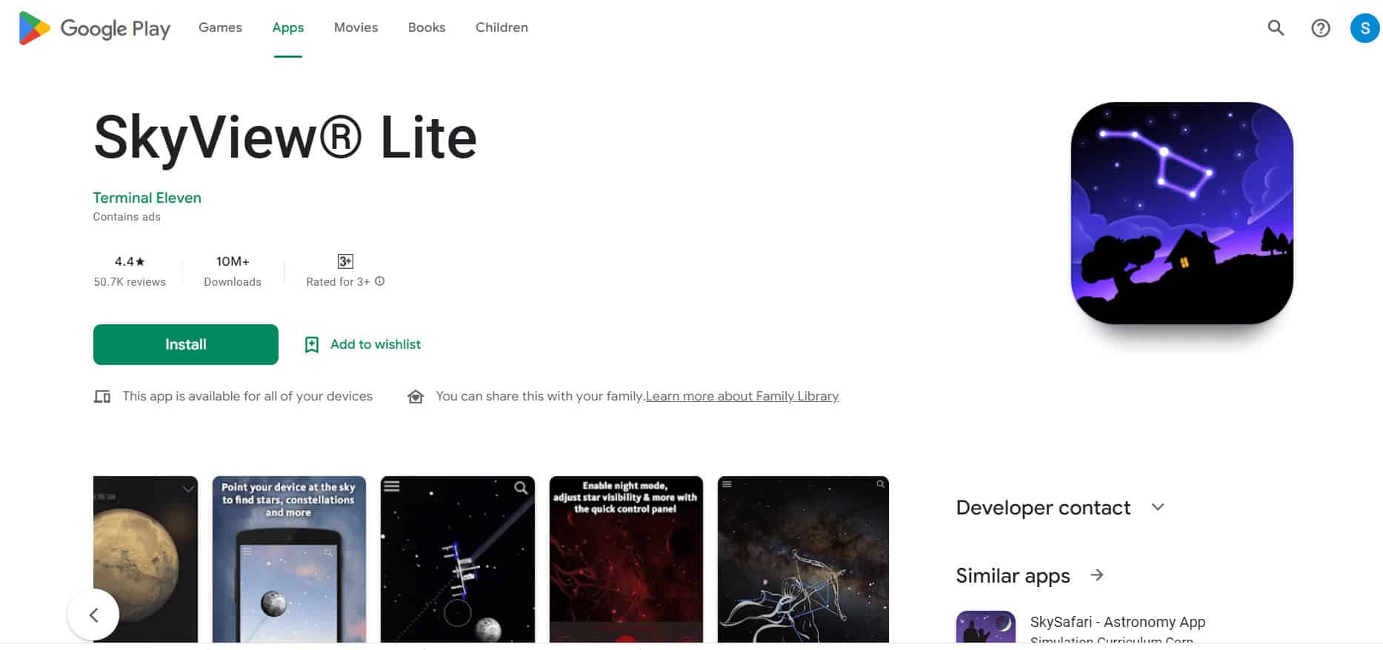The width and height of the screenshot is (1383, 650).
Task: Click the 50.7K reviews text
Action: tap(130, 282)
